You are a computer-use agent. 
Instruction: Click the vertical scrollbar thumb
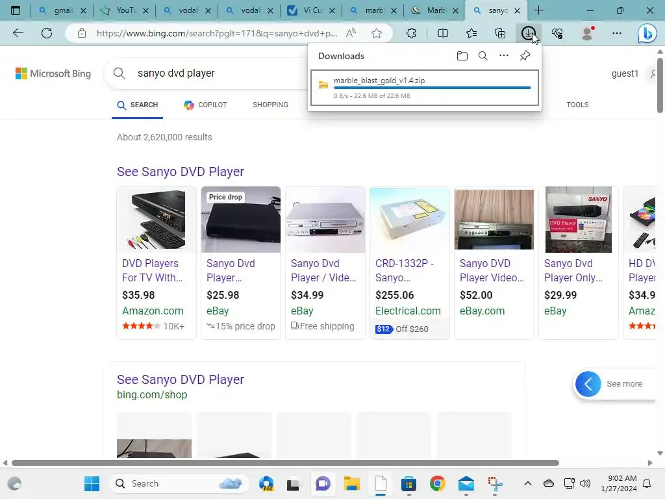660,85
